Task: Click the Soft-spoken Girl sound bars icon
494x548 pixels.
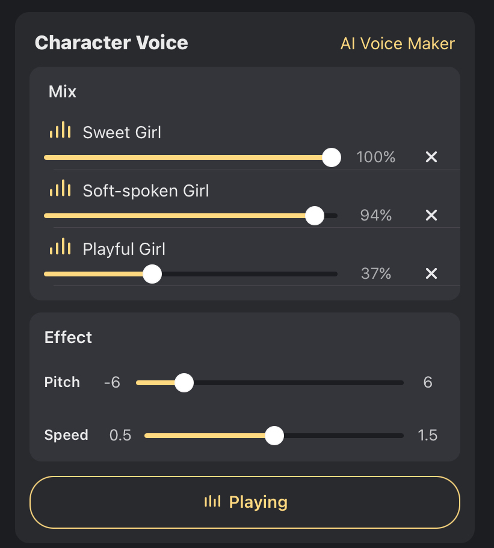Action: coord(60,189)
